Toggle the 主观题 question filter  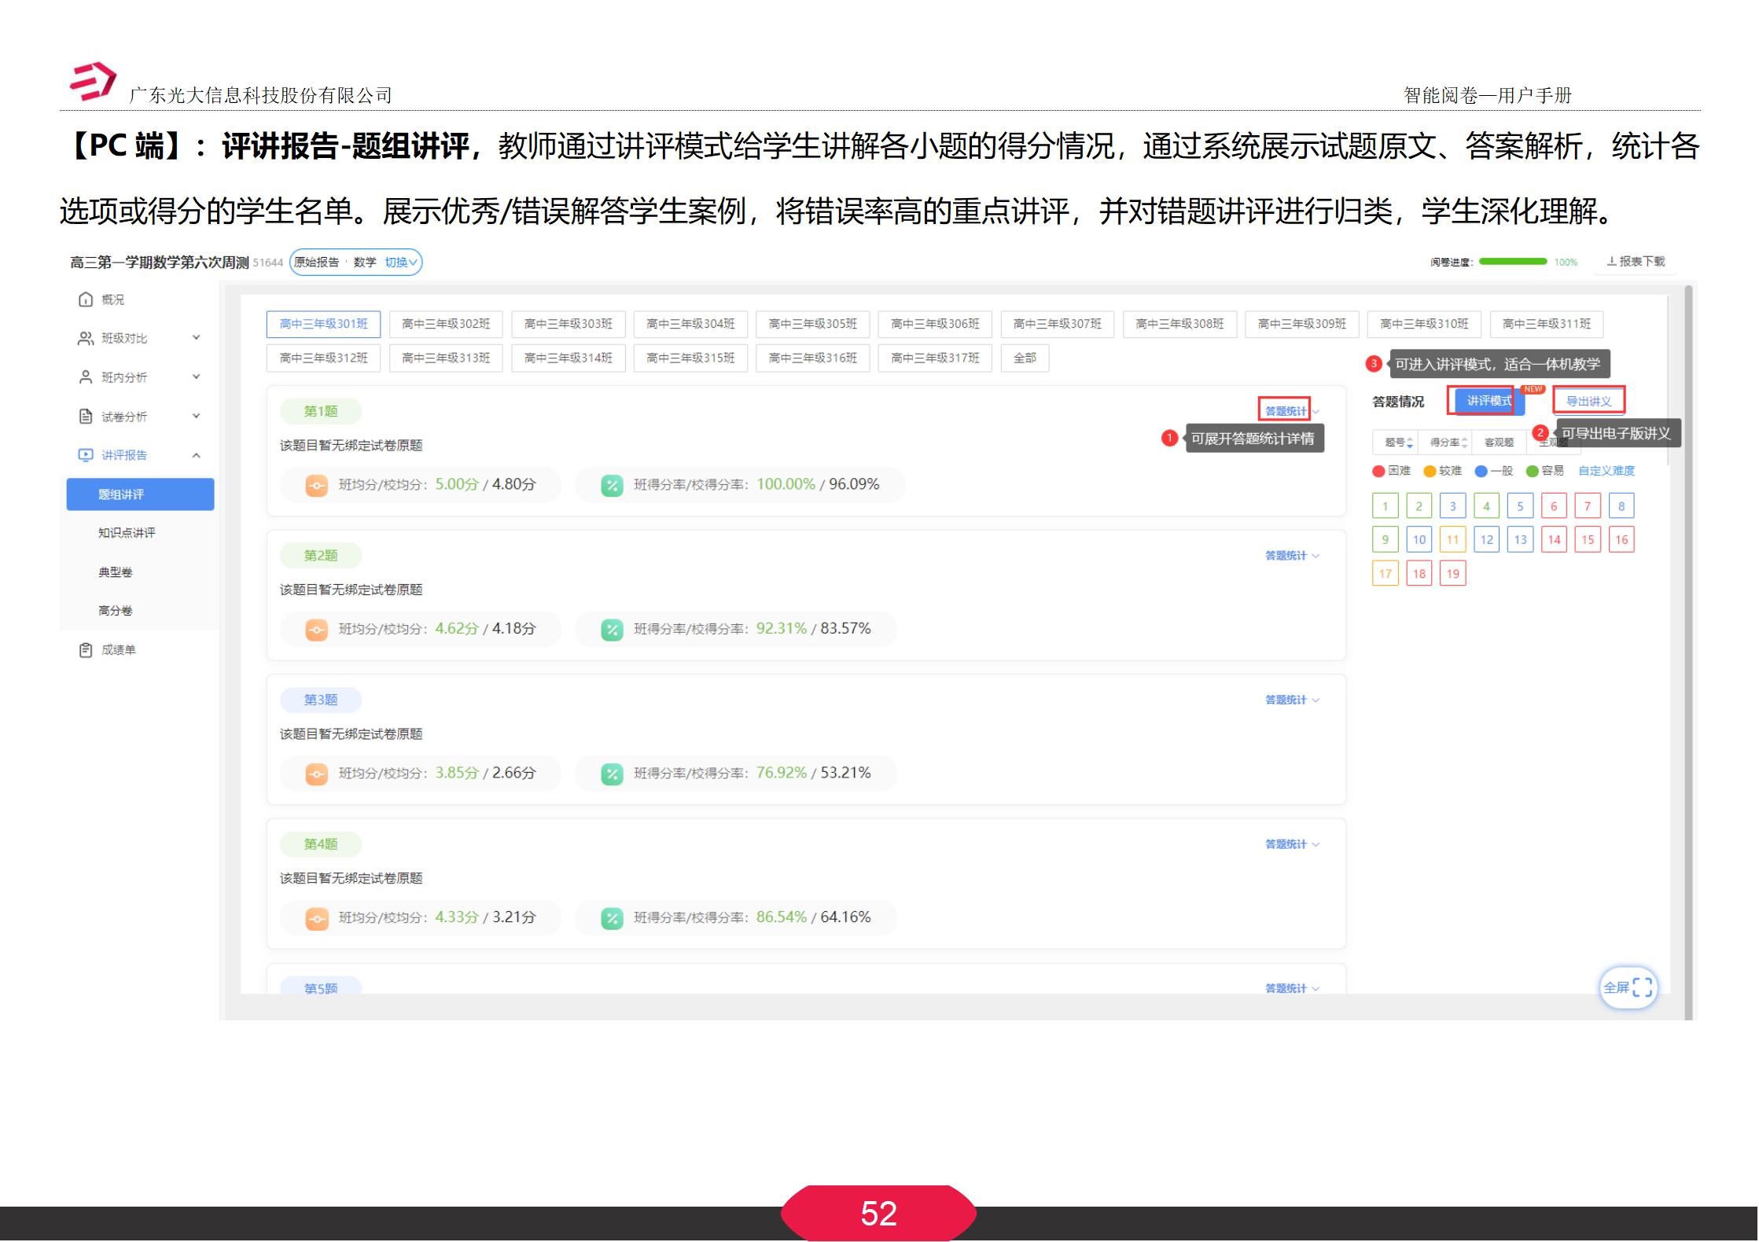pyautogui.click(x=1553, y=442)
